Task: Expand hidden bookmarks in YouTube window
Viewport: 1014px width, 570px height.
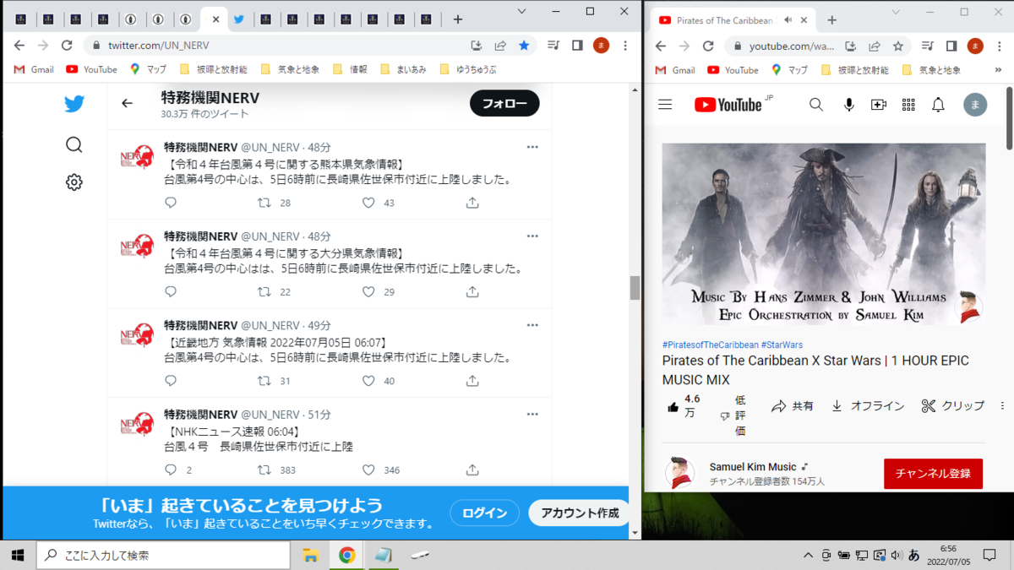Action: click(x=998, y=70)
